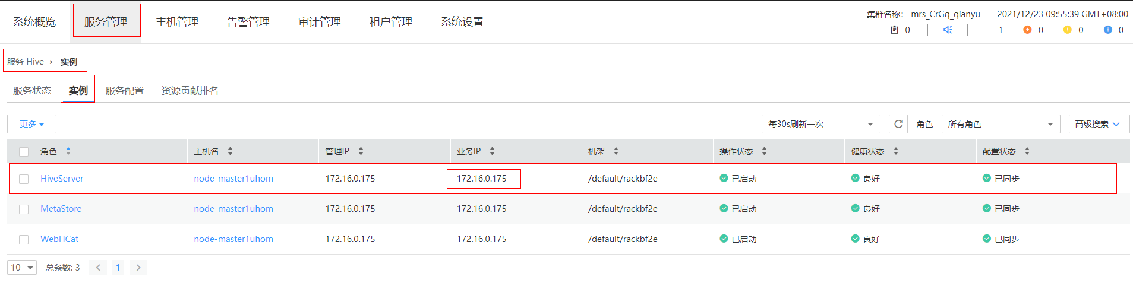Toggle the select-all checkbox in table header
Viewport: 1133px width, 283px height.
pos(24,151)
